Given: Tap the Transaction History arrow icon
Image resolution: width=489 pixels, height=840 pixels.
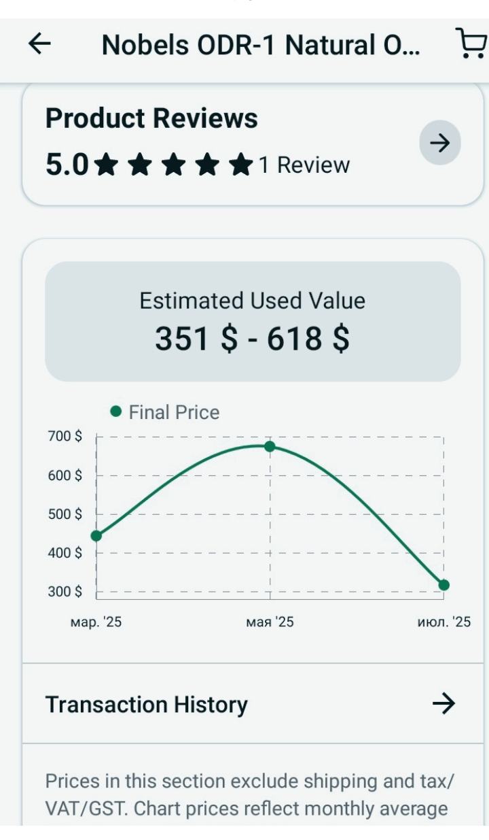Looking at the screenshot, I should pyautogui.click(x=443, y=703).
